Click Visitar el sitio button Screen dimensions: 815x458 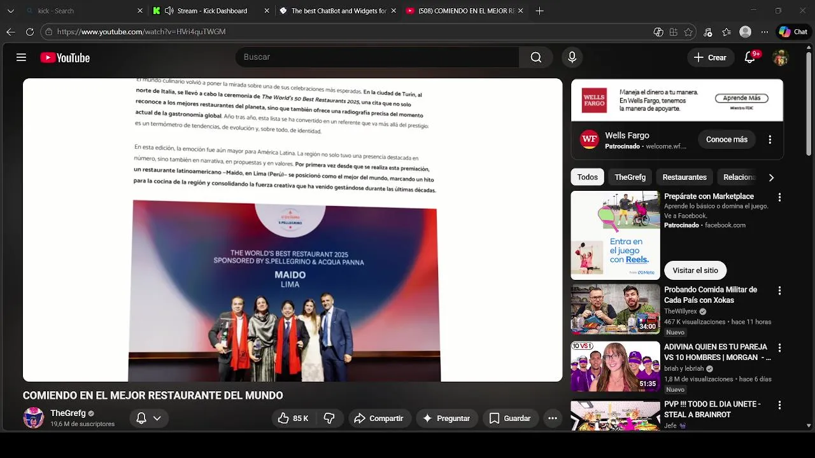click(695, 270)
